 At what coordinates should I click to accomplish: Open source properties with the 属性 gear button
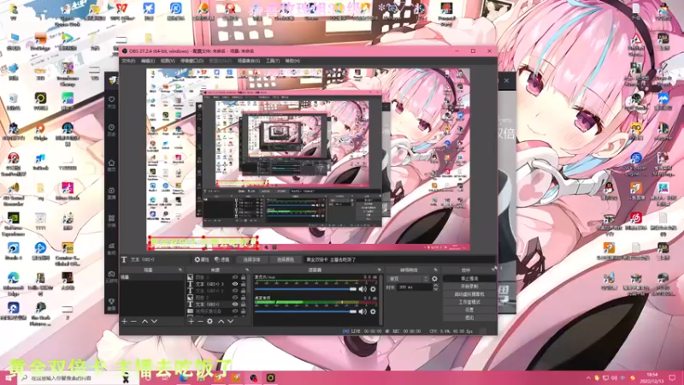(202, 260)
